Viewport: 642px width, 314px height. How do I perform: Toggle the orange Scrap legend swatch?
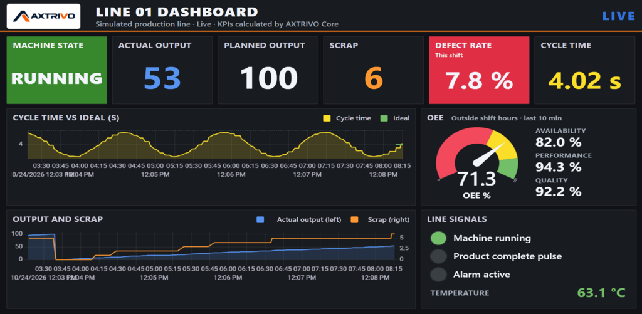coord(354,220)
